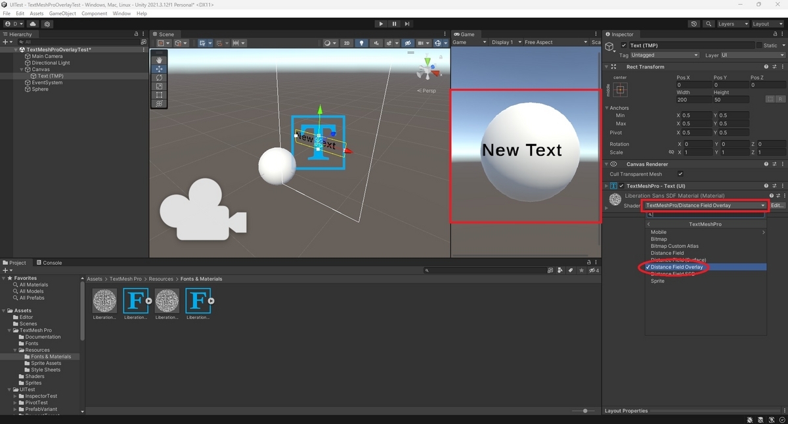Screen dimensions: 788x424
Task: Open the Window menu
Action: pyautogui.click(x=121, y=13)
